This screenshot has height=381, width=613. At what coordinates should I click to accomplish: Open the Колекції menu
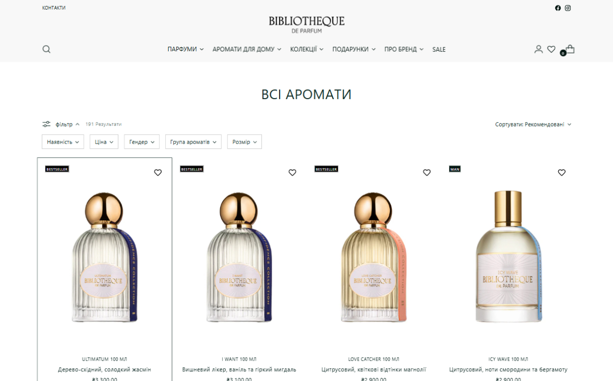coord(306,49)
